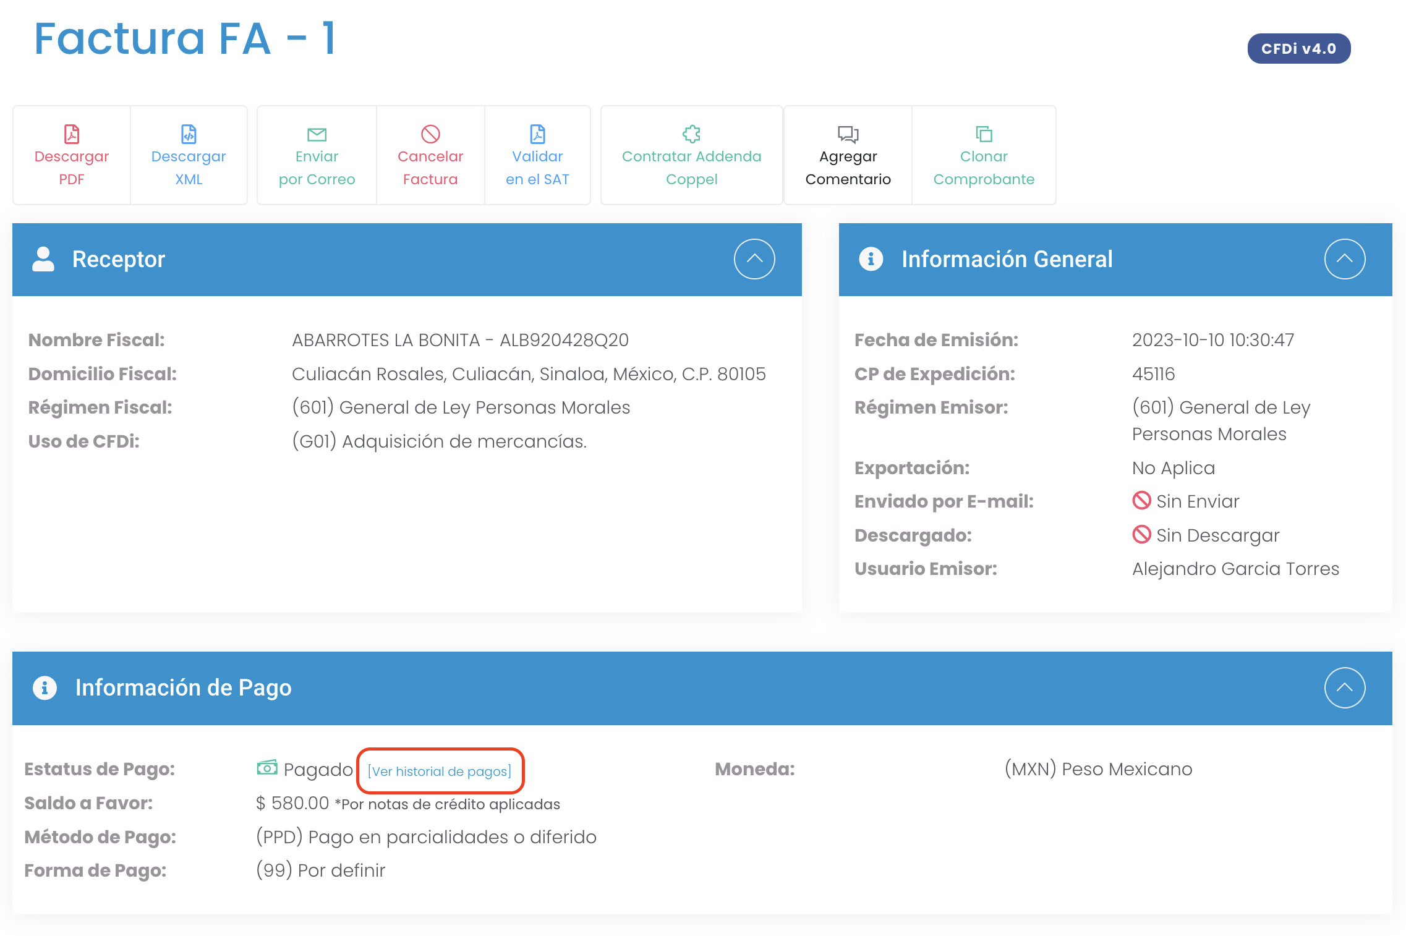Click Contratar Addenda Coppel puzzle icon

[x=691, y=134]
